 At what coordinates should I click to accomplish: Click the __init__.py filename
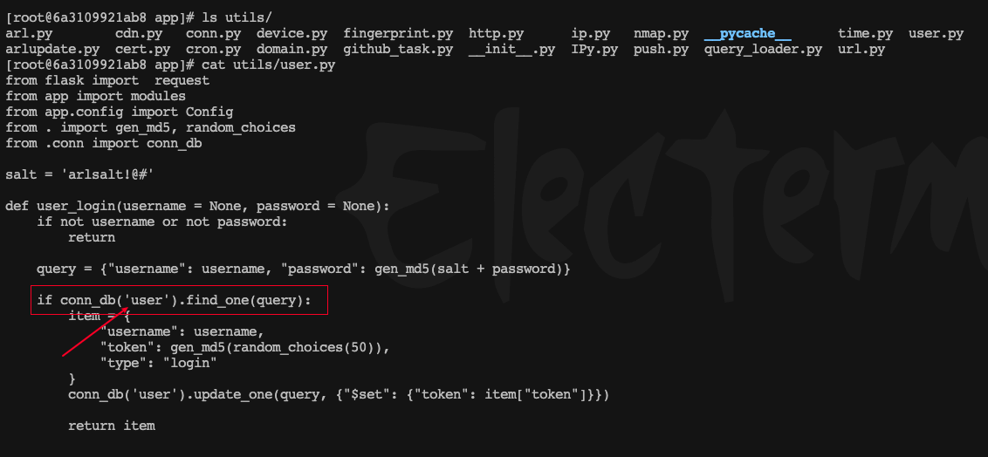click(x=511, y=49)
